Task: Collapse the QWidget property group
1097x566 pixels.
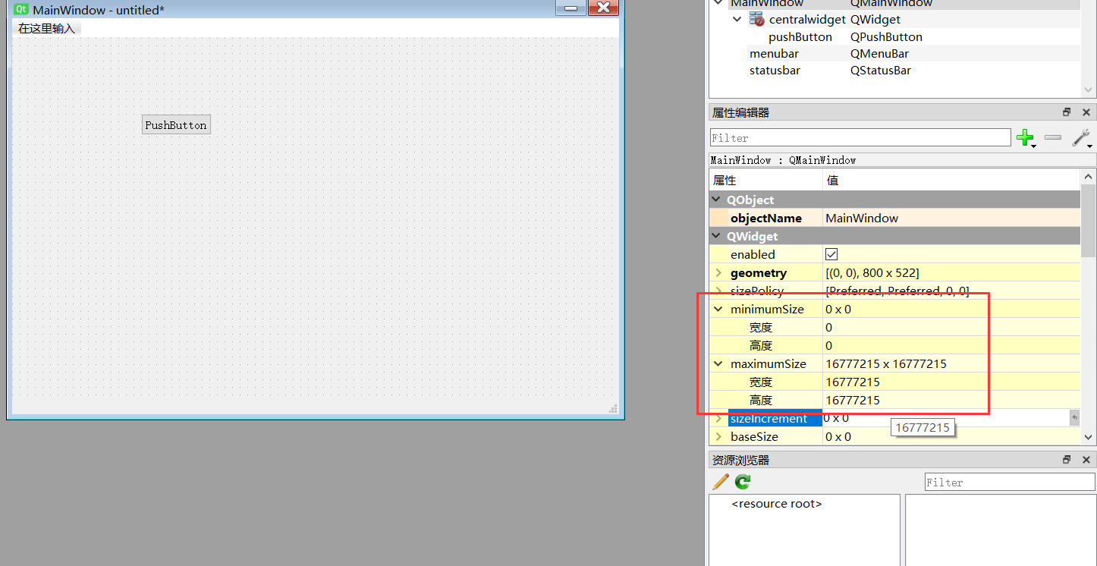Action: coord(717,236)
